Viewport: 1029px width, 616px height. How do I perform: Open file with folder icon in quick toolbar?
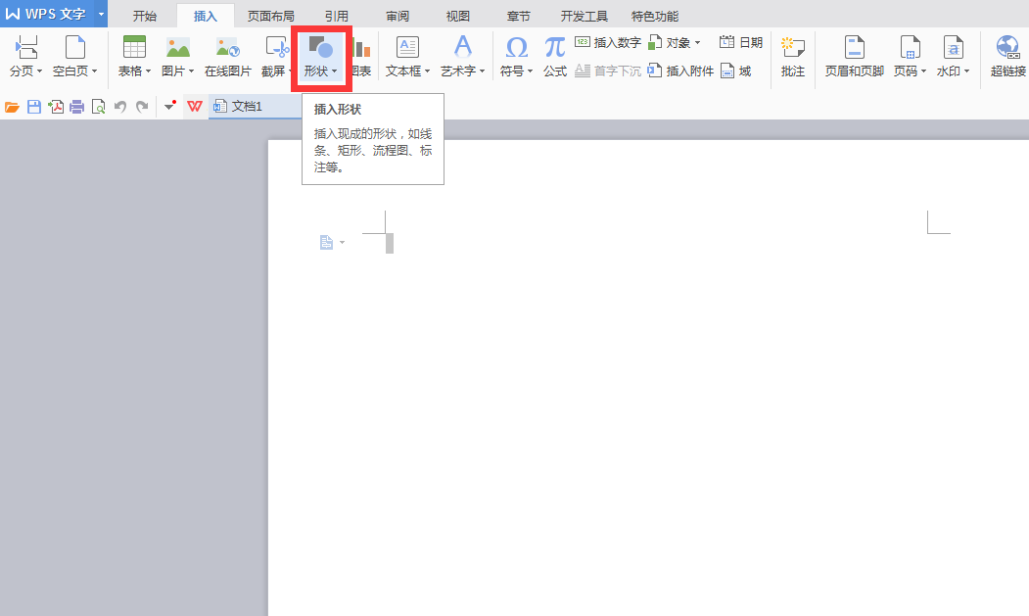pyautogui.click(x=12, y=107)
